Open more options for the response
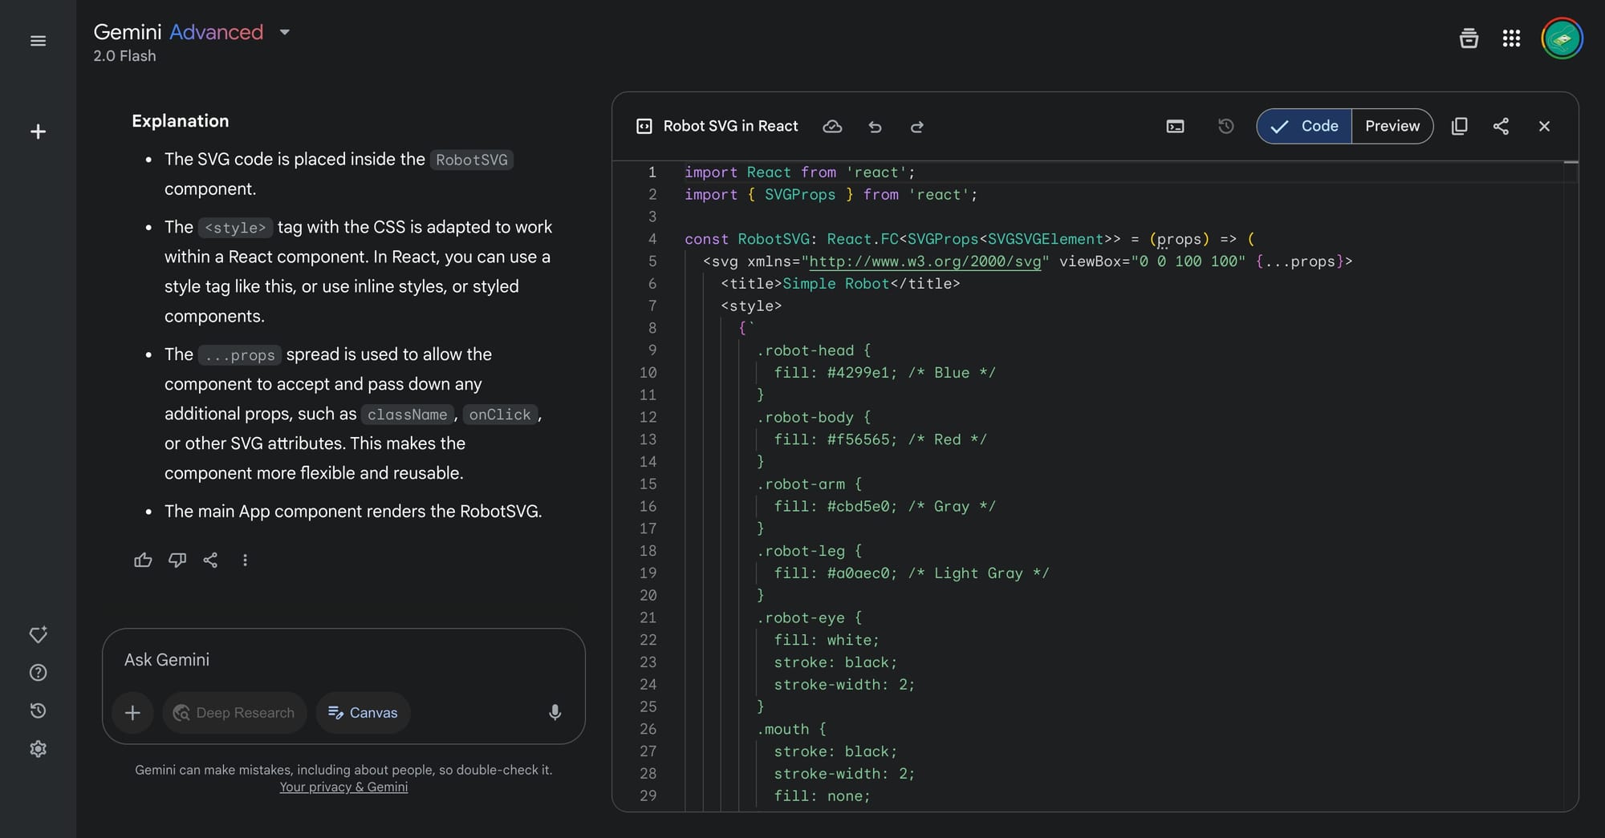 [x=245, y=560]
